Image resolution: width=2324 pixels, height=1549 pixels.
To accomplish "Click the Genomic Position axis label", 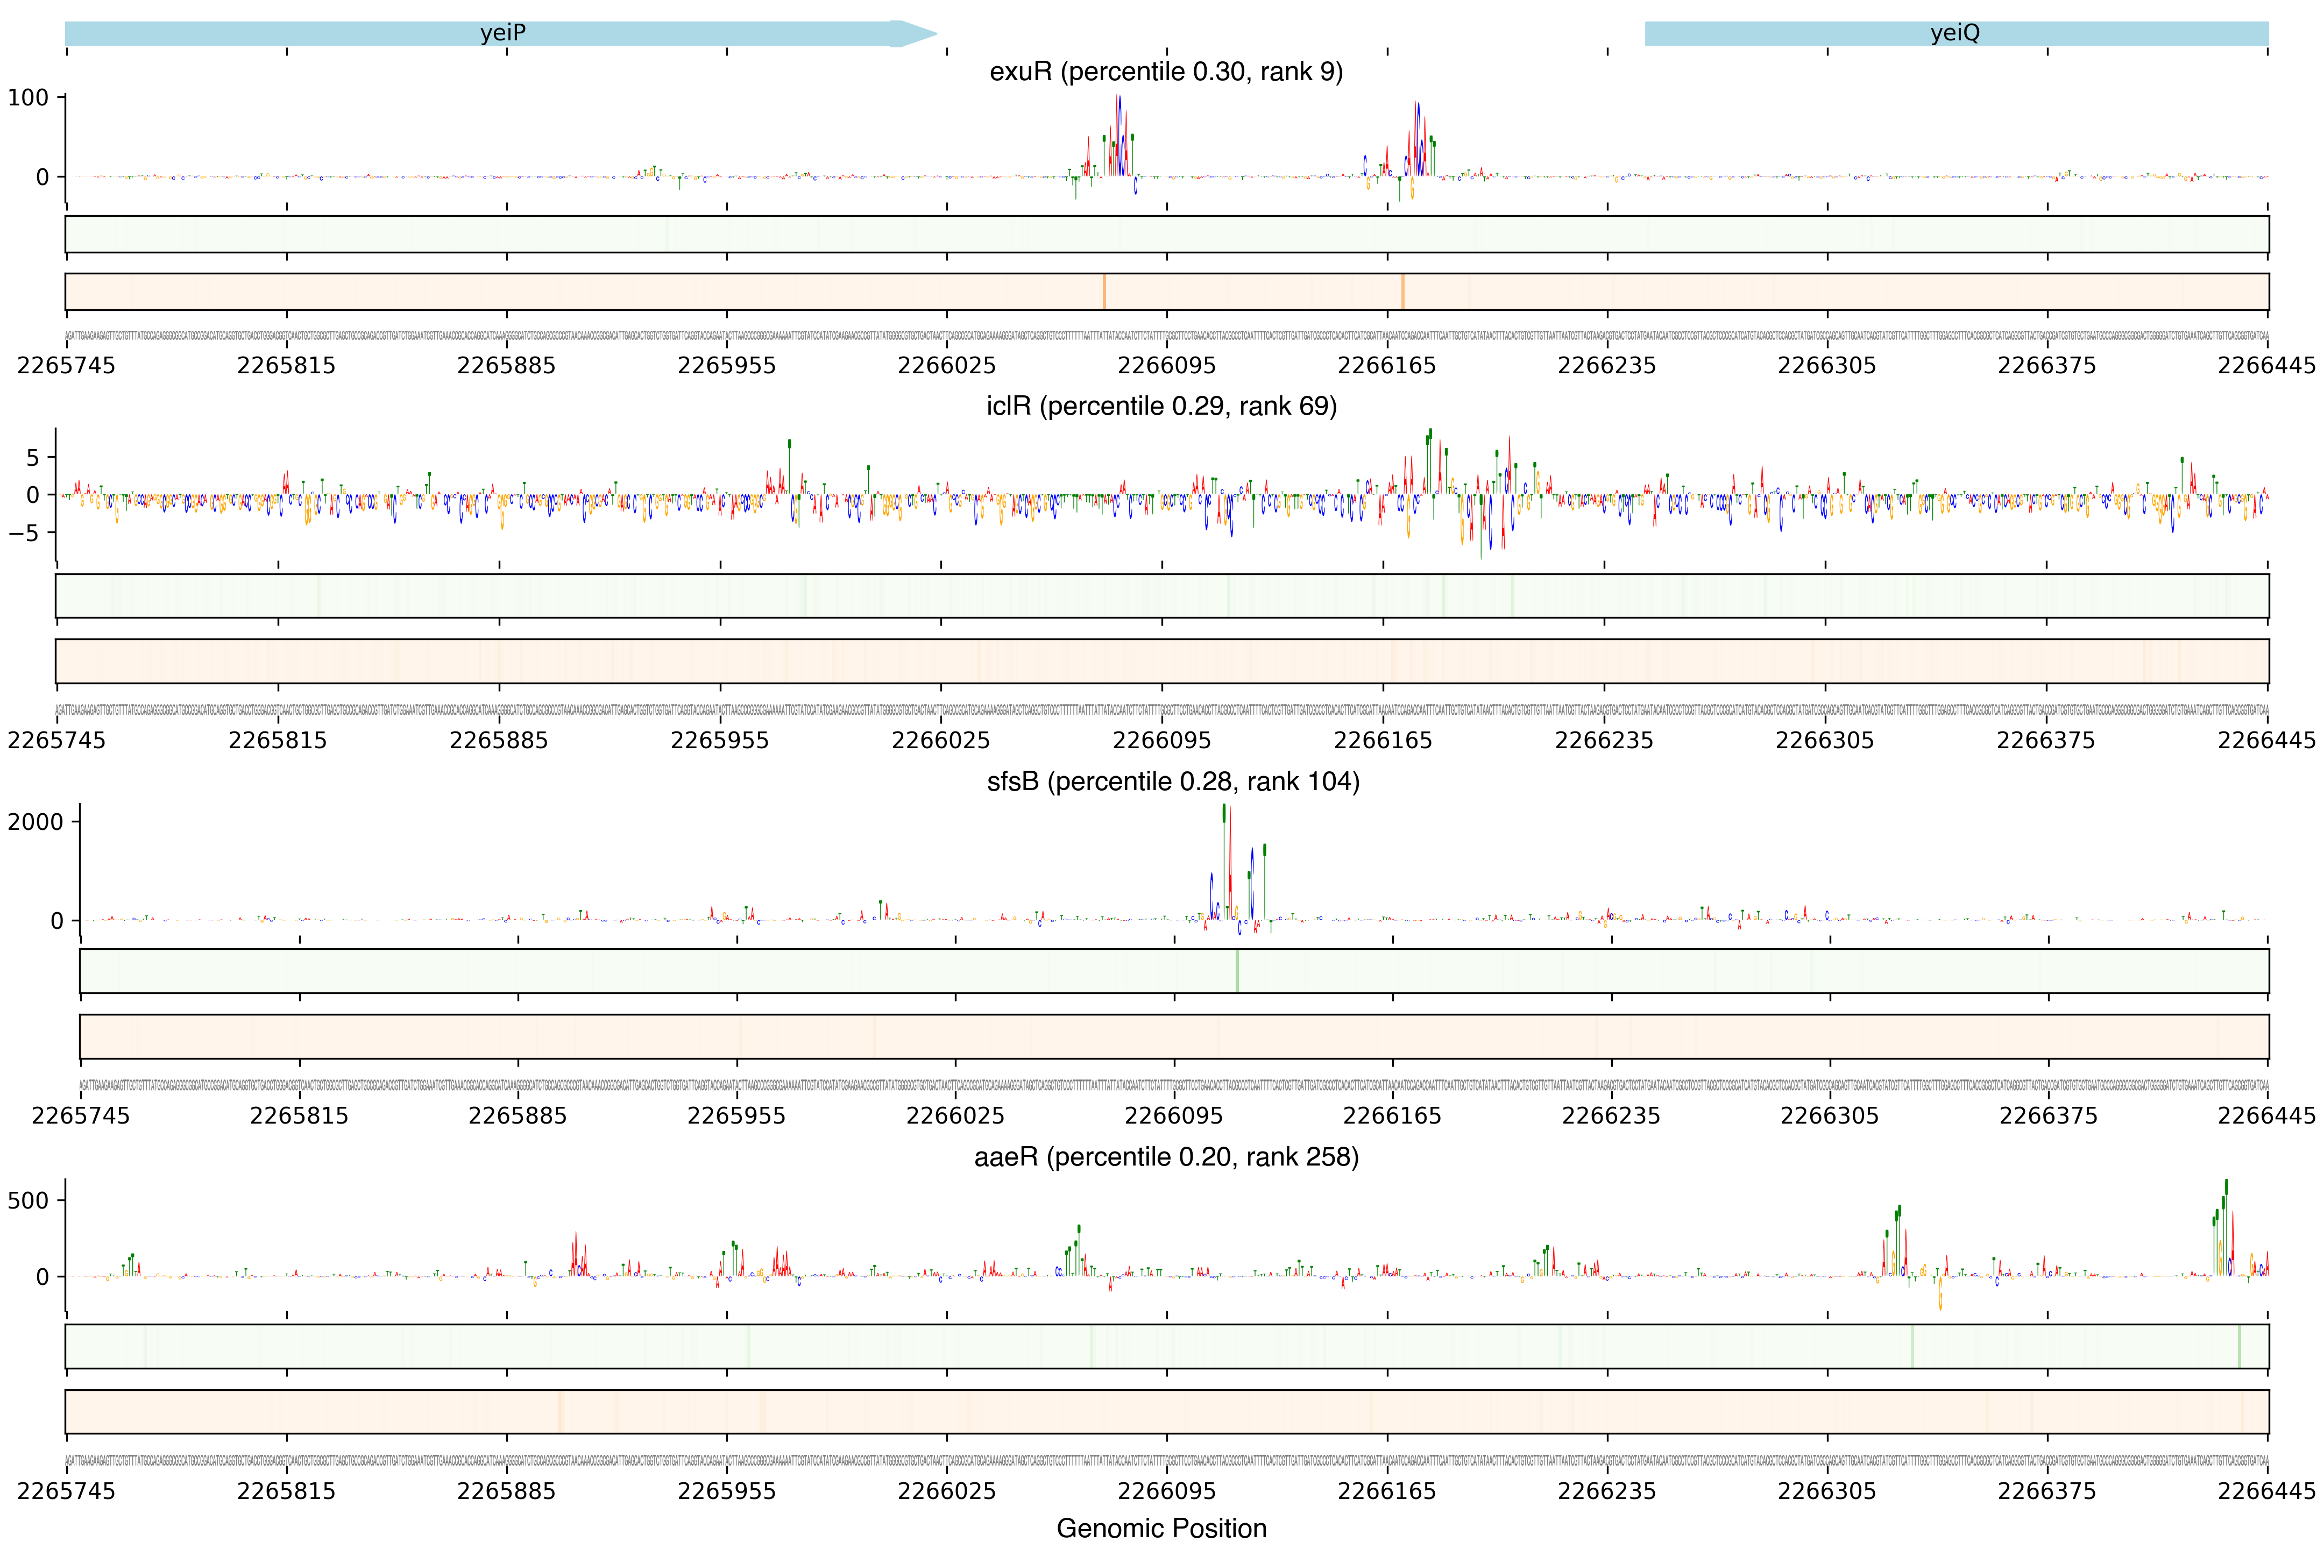I will 1161,1528.
